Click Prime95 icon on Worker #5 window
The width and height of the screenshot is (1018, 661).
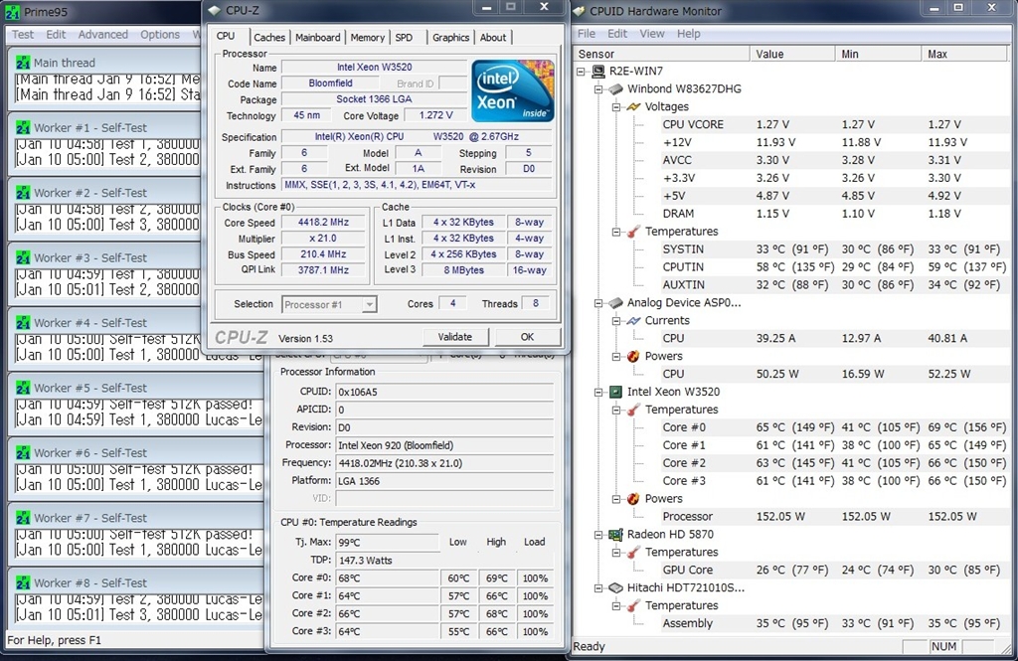pyautogui.click(x=23, y=388)
